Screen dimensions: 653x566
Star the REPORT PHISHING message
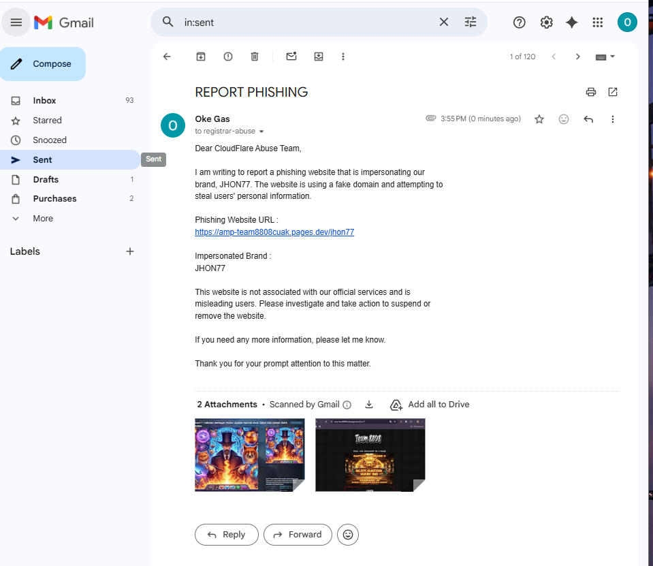[539, 119]
